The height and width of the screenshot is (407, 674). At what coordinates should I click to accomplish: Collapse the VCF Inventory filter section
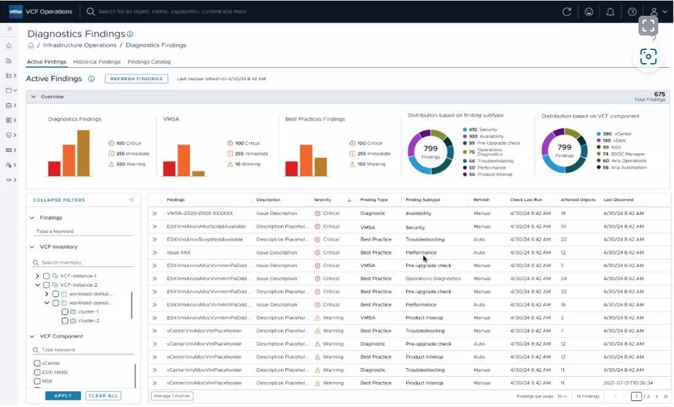(x=32, y=247)
